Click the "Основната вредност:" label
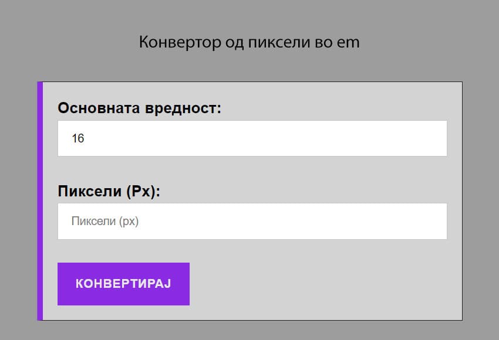This screenshot has height=340, width=499. coord(140,108)
